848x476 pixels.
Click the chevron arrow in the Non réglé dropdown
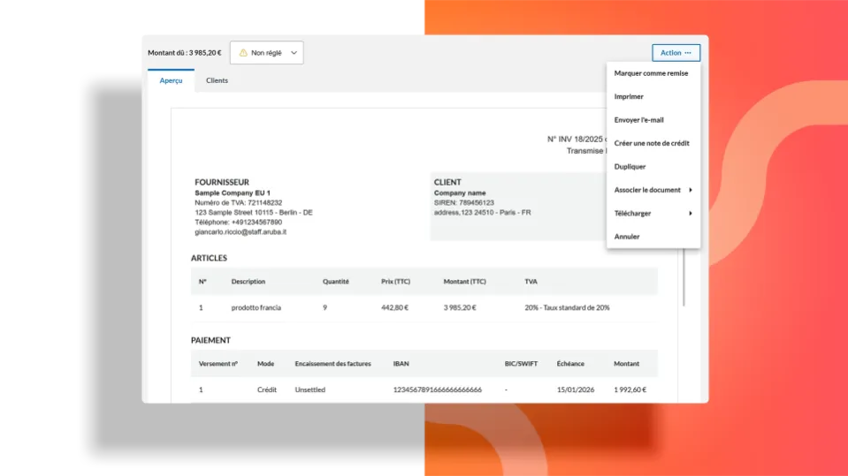tap(294, 53)
